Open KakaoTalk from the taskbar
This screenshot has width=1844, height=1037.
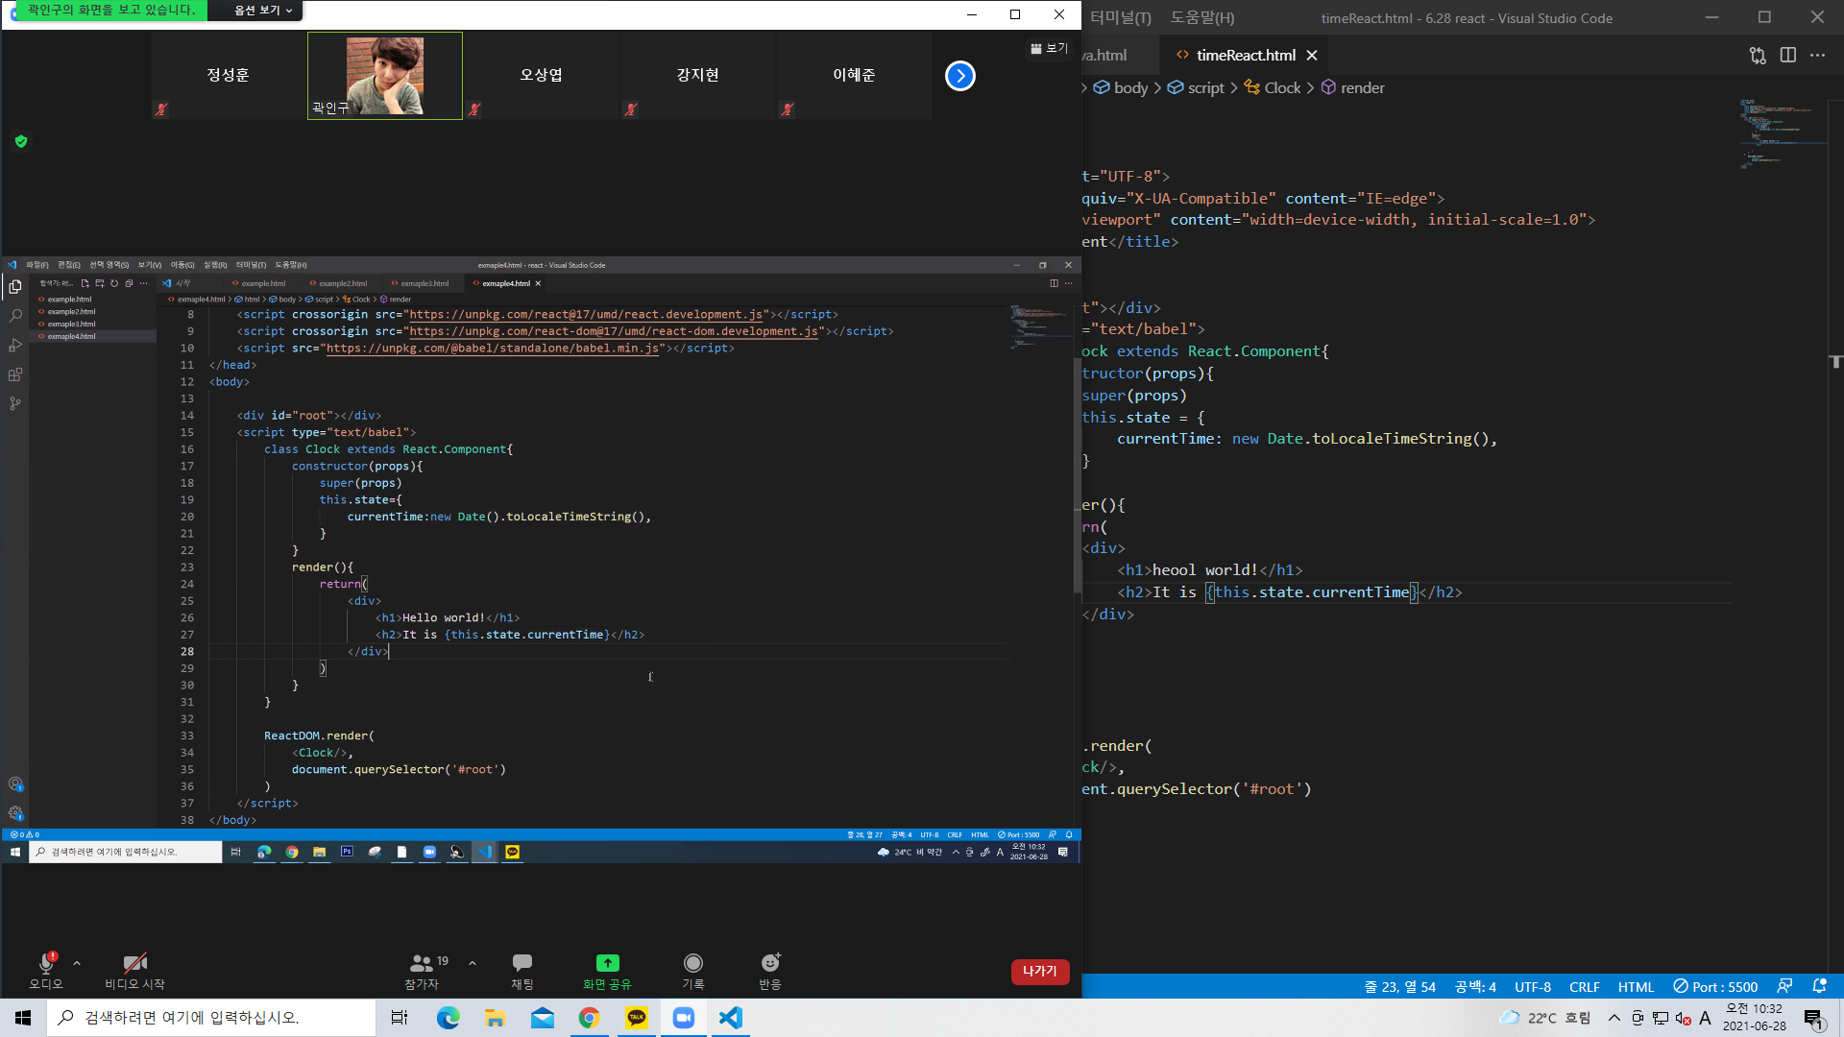(x=636, y=1018)
